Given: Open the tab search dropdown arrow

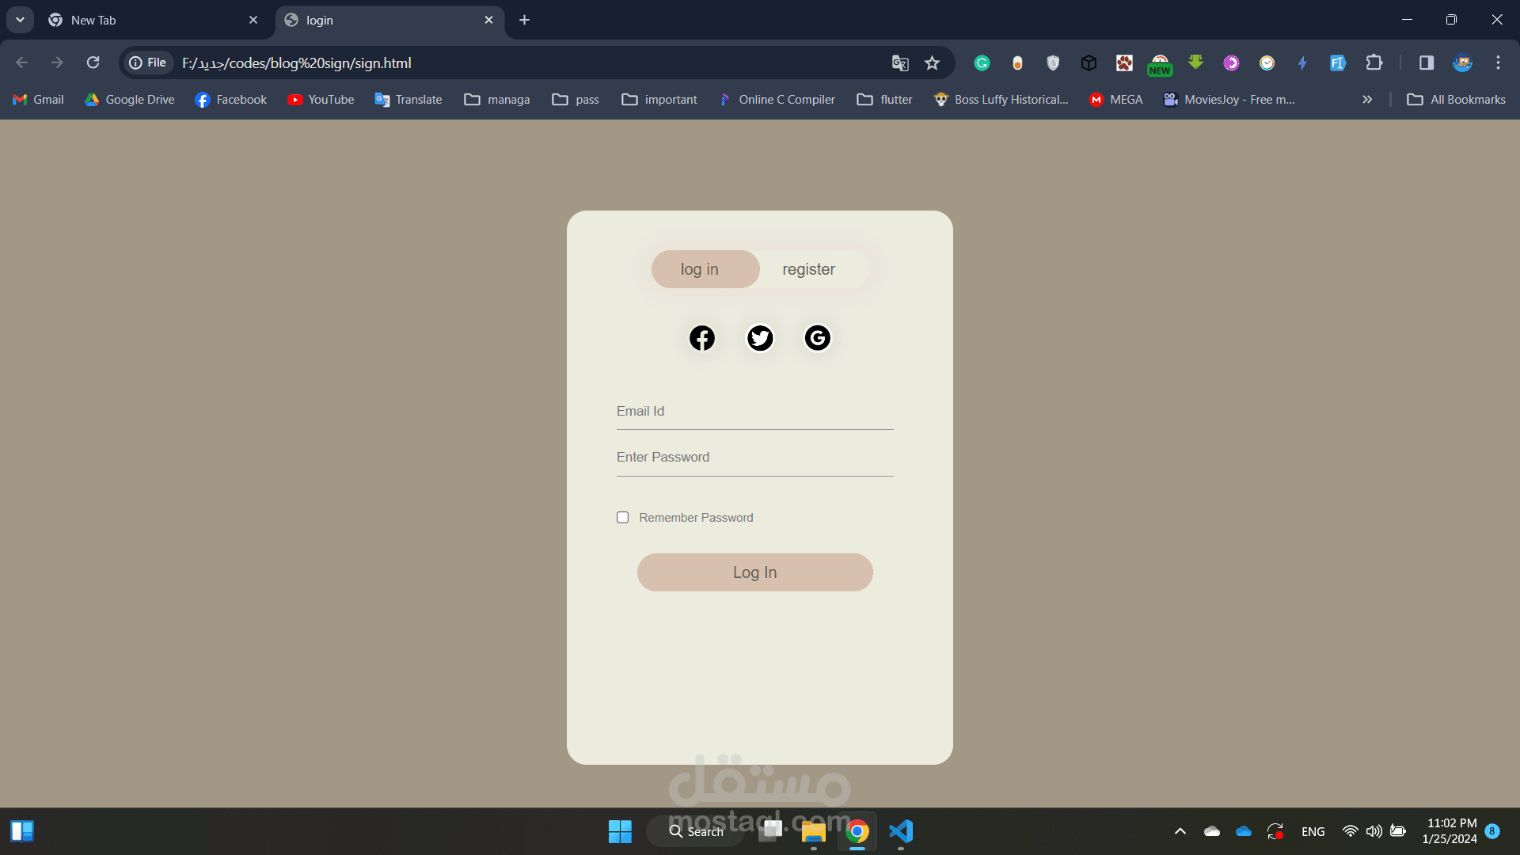Looking at the screenshot, I should (20, 20).
